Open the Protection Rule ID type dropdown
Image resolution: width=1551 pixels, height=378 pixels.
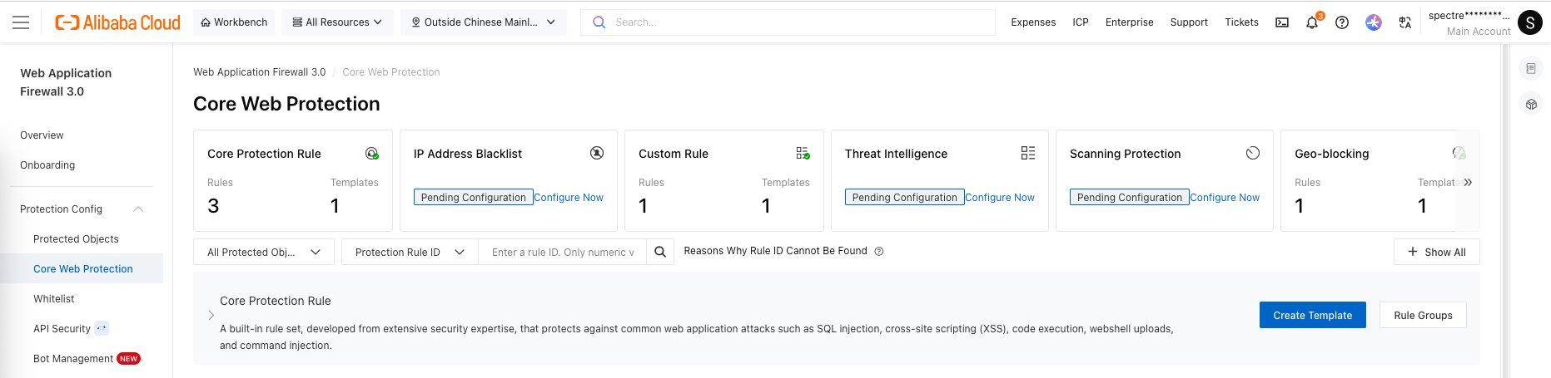(410, 252)
